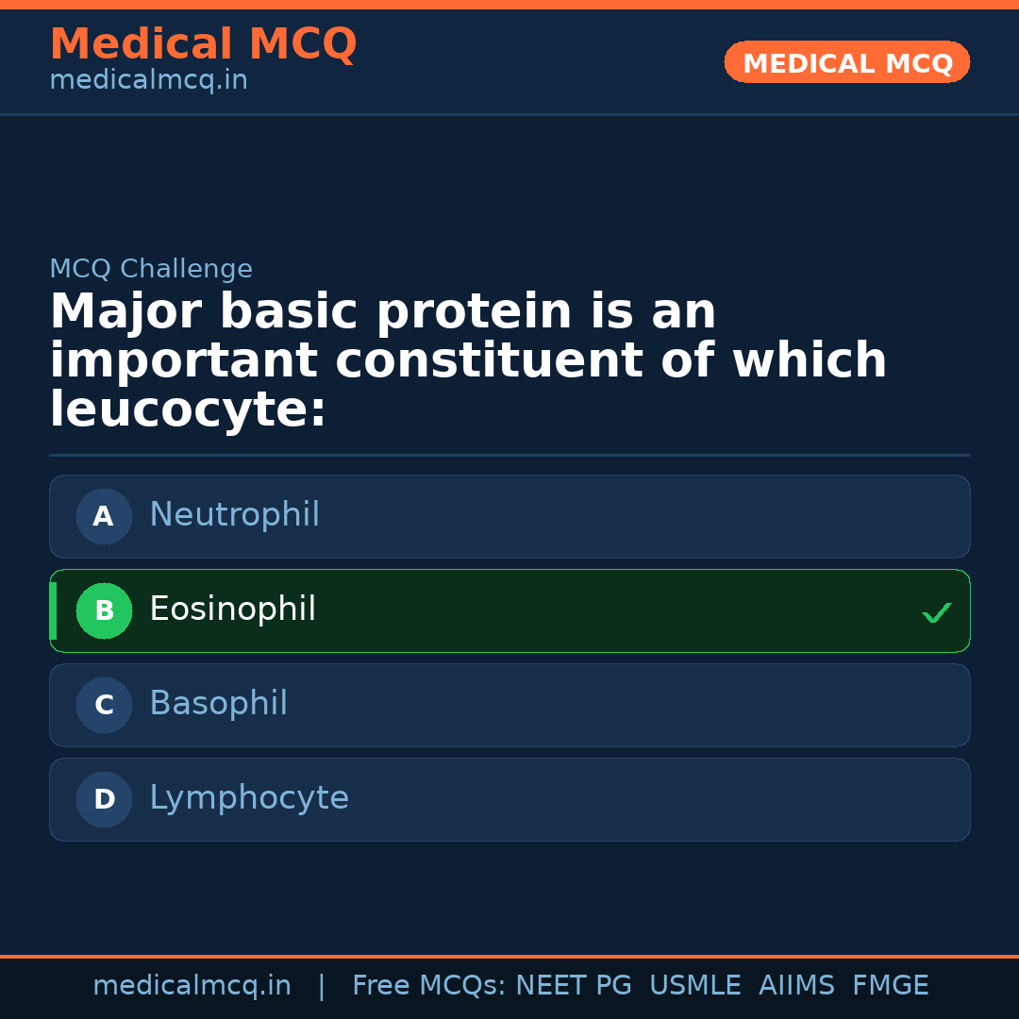Open medicalmcq.in link in footer
Viewport: 1019px width, 1019px height.
[192, 986]
